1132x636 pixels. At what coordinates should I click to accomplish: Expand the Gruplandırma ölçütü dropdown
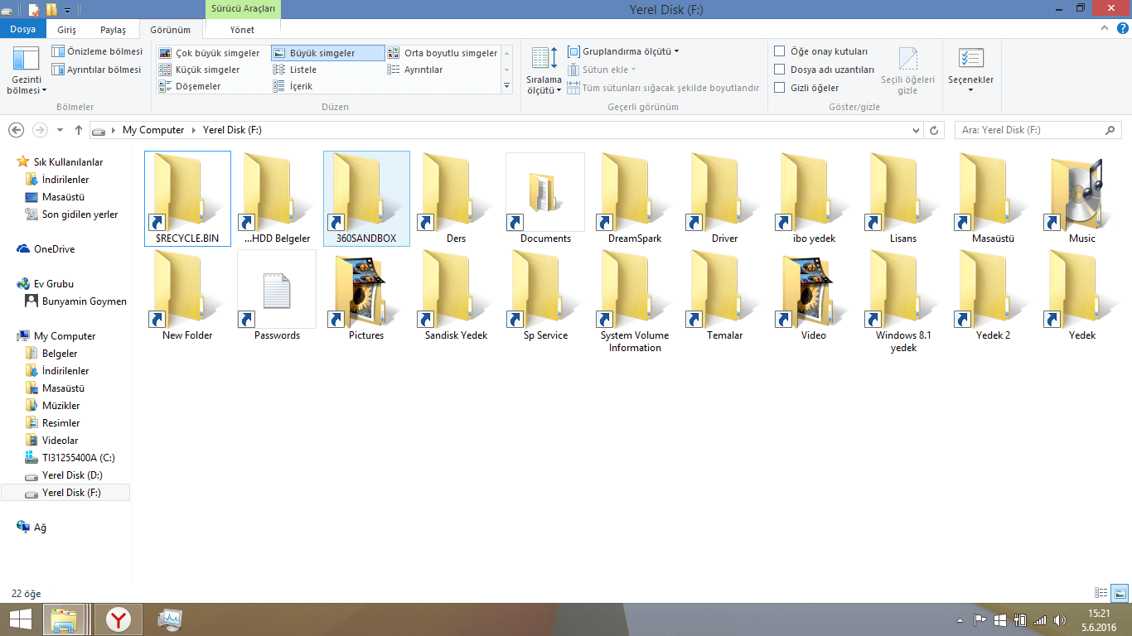click(623, 51)
